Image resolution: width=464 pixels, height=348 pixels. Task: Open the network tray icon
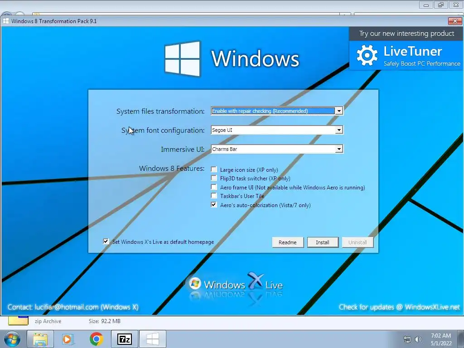pyautogui.click(x=407, y=339)
